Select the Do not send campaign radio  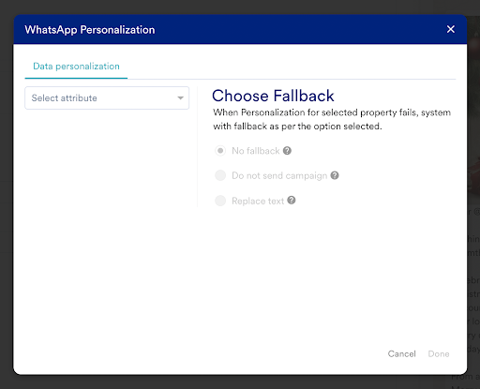pyautogui.click(x=220, y=175)
